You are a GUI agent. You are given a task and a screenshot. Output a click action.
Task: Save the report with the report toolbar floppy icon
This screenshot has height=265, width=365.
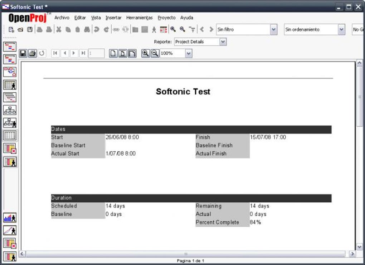(23, 53)
